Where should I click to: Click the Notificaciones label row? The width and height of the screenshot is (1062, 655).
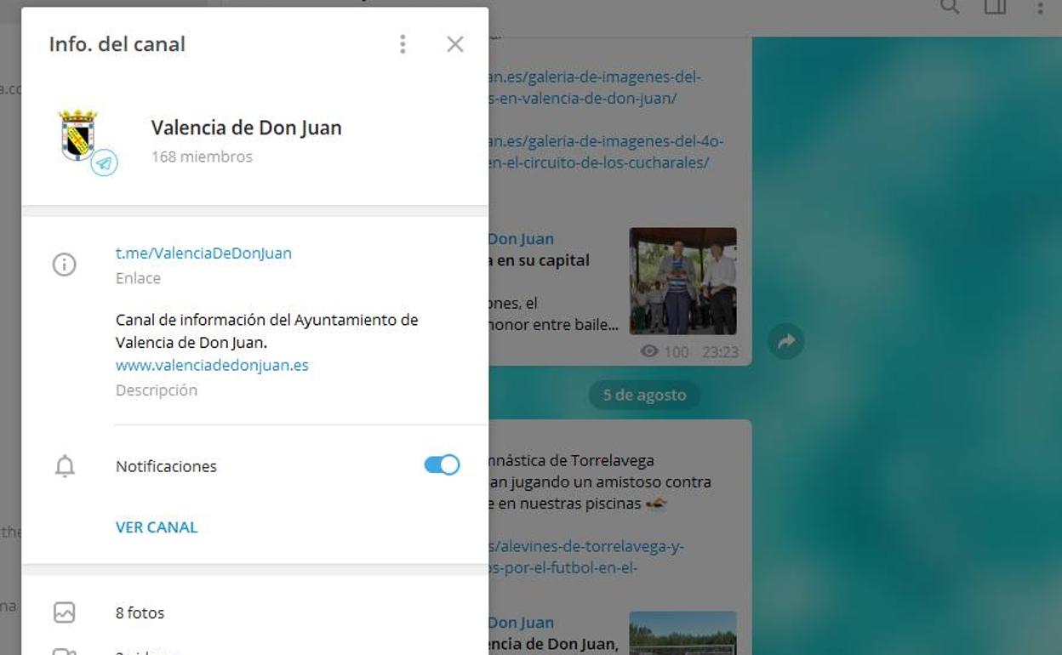click(166, 466)
